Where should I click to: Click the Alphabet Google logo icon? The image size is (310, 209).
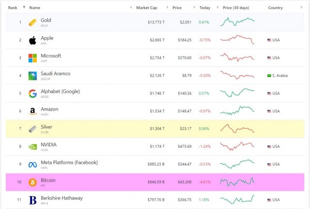click(x=32, y=93)
